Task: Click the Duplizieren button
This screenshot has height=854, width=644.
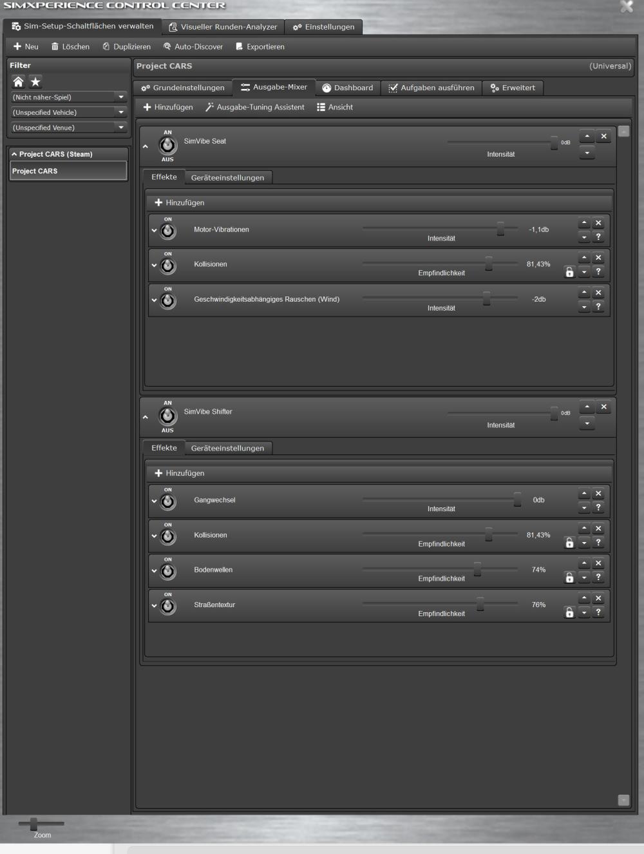Action: 126,46
